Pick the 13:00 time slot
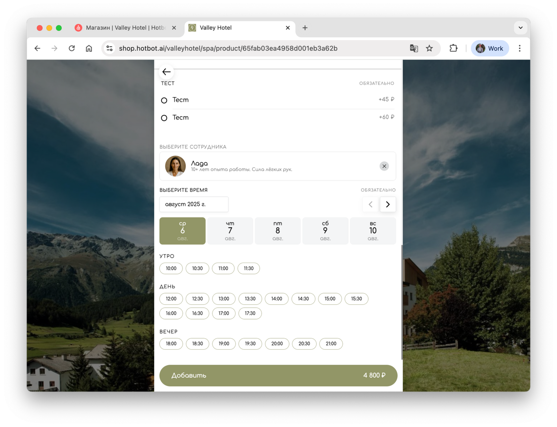This screenshot has height=427, width=557. [x=224, y=299]
